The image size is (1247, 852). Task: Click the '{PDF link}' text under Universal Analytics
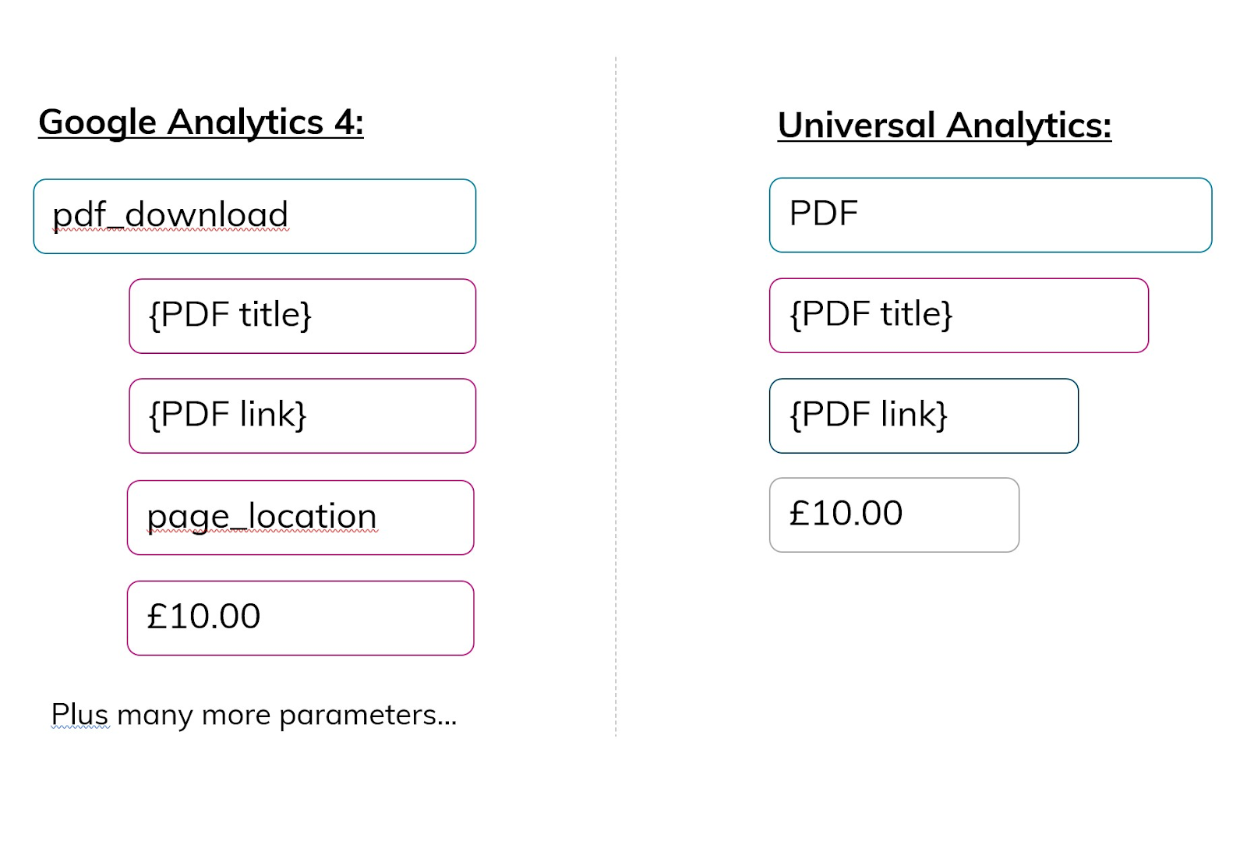coord(869,415)
